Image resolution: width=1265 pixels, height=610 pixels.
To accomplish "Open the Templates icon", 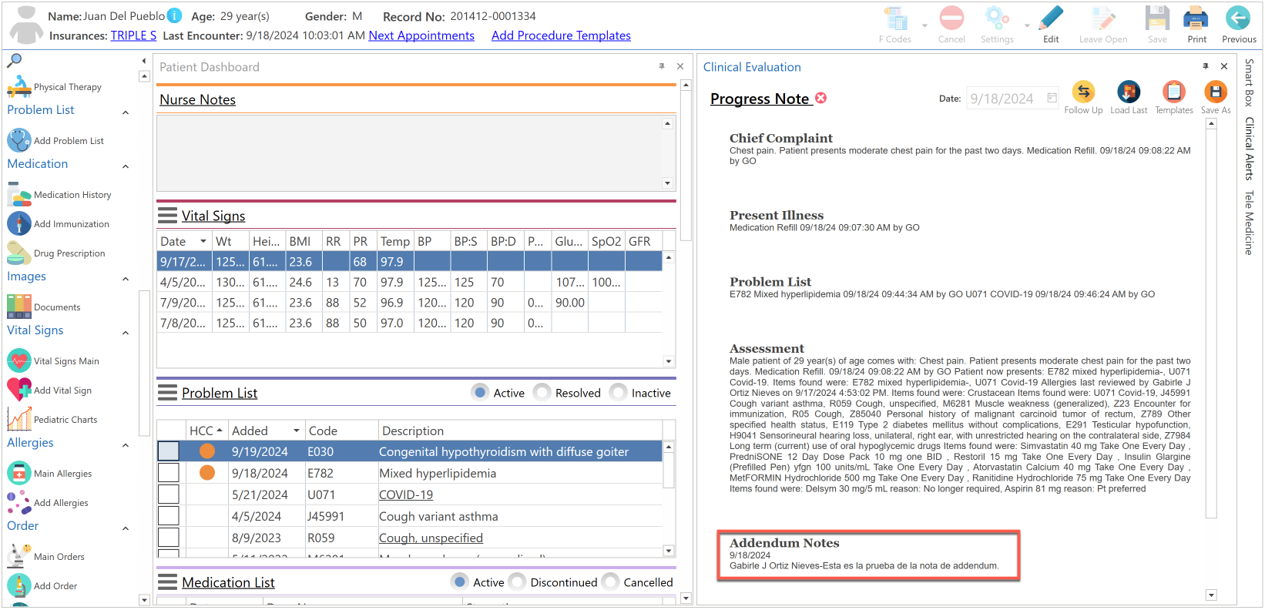I will 1174,92.
